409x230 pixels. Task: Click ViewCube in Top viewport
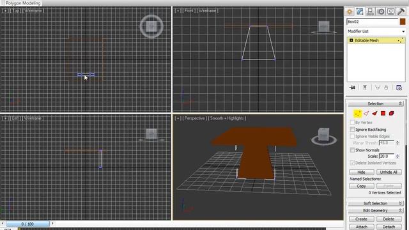tap(151, 26)
